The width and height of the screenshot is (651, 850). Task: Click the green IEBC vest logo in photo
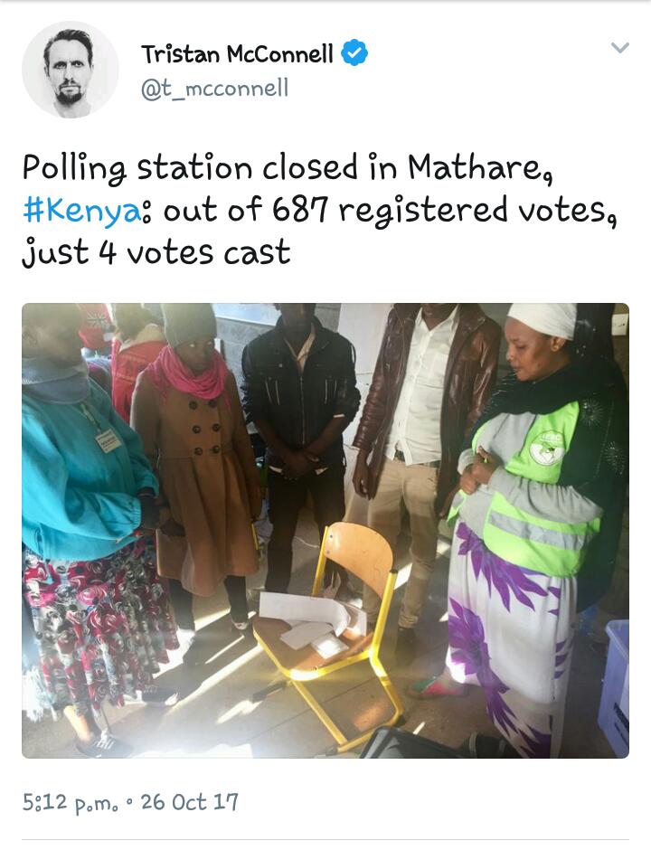(546, 448)
